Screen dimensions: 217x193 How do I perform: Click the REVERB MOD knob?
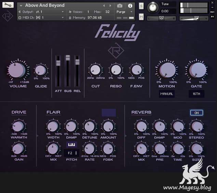point(178,127)
